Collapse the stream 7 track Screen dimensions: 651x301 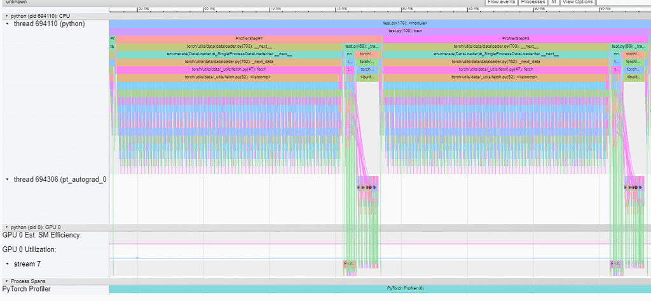coord(8,264)
